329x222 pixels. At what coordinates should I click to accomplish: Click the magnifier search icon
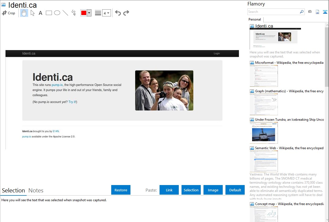(302, 12)
